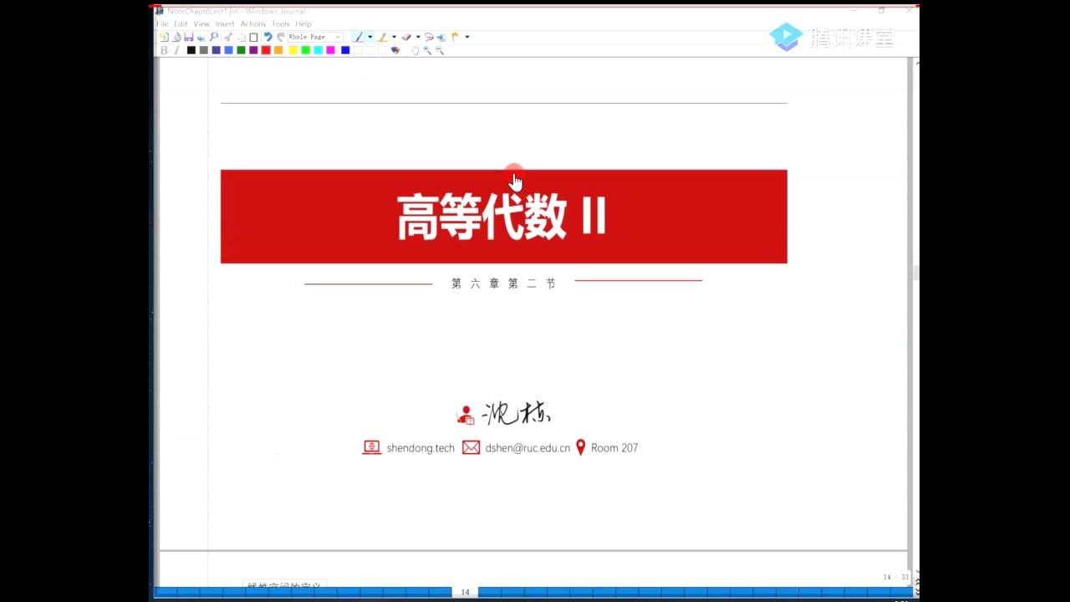Click the handwritten 沈栋 signature
The width and height of the screenshot is (1070, 602).
click(517, 413)
